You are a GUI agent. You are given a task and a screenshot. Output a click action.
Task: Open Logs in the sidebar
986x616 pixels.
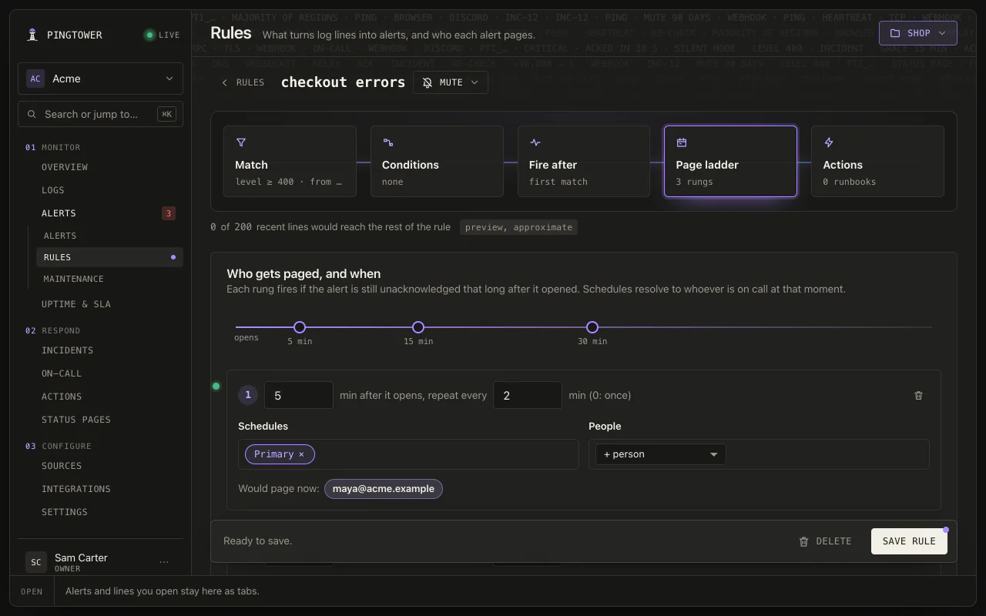[53, 190]
